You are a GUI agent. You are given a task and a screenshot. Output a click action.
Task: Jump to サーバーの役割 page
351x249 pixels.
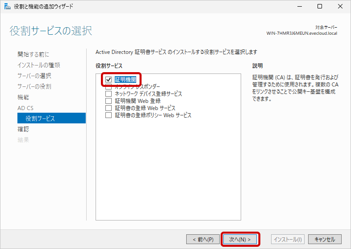pos(34,86)
